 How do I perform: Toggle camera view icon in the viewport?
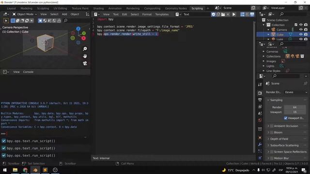(85, 63)
